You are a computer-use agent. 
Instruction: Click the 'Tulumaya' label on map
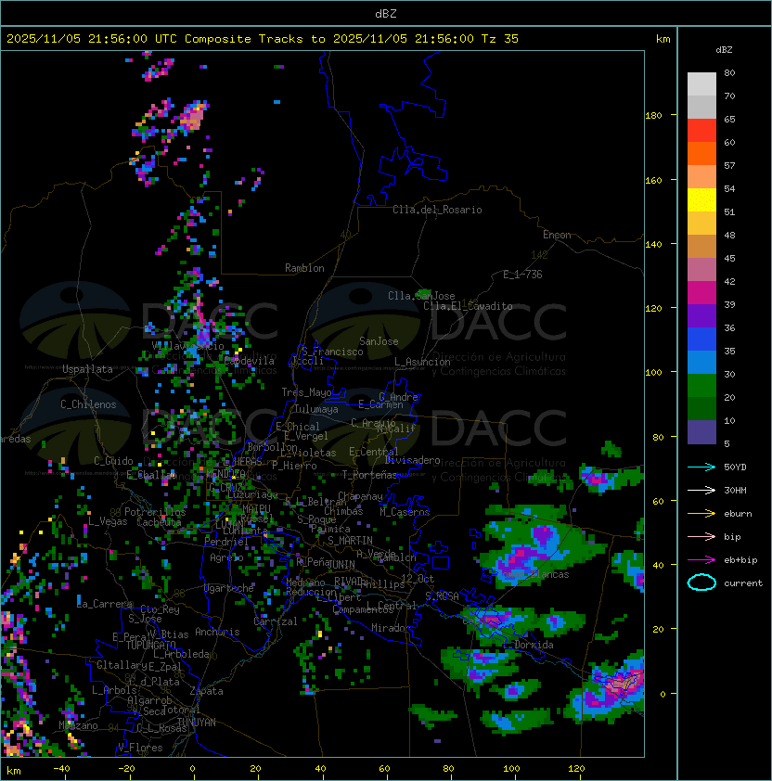[316, 409]
